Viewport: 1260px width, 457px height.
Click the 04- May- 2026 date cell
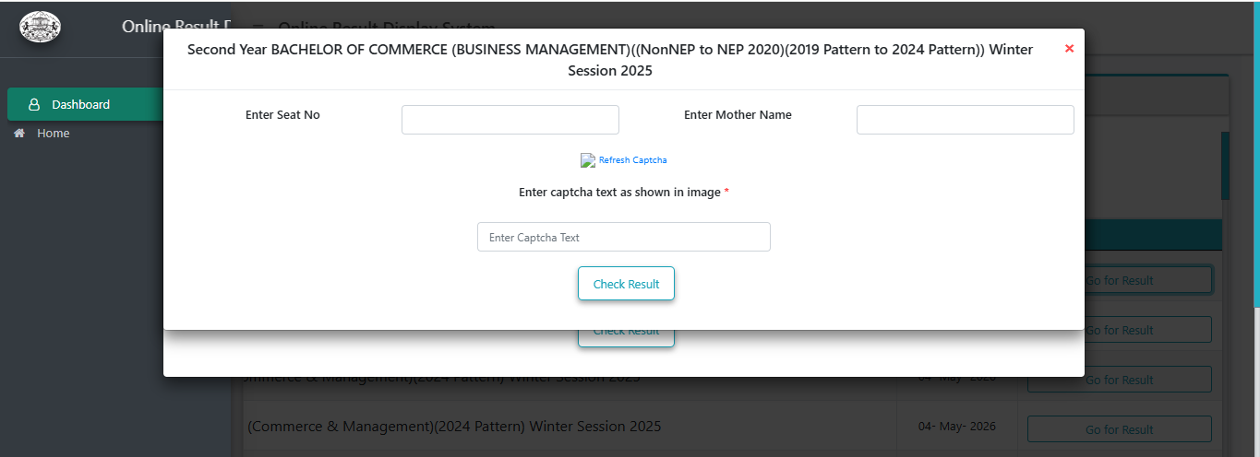click(956, 428)
